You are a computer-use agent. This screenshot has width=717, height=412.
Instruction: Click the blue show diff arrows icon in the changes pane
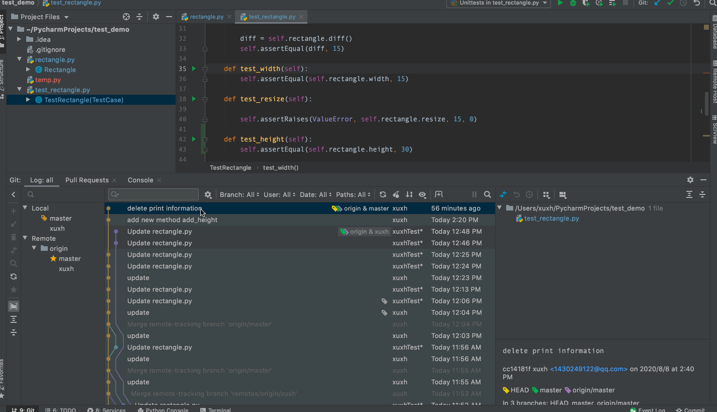(503, 194)
